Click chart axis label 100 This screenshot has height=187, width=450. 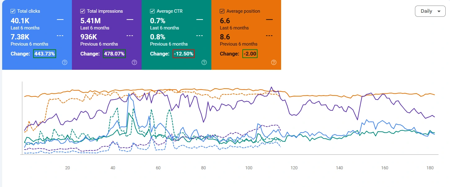click(x=249, y=168)
